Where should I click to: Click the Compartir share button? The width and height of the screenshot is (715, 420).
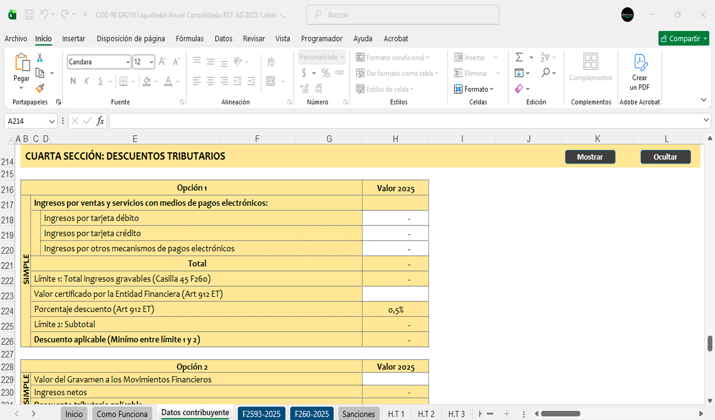[683, 38]
